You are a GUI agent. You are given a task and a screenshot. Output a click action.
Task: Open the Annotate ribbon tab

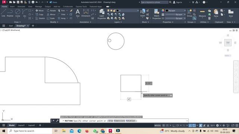click(x=21, y=7)
